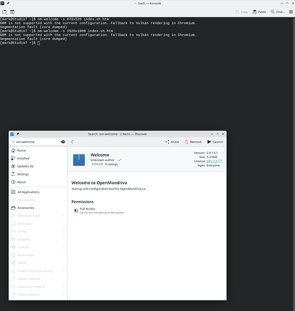
Task: Click Discover pin icon in title bar
Action: (17, 134)
